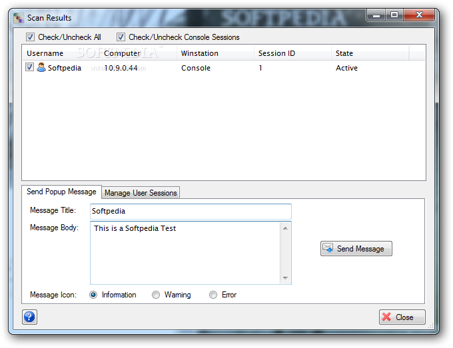Click the Message Body scroll down arrow
The height and width of the screenshot is (348, 453).
285,278
